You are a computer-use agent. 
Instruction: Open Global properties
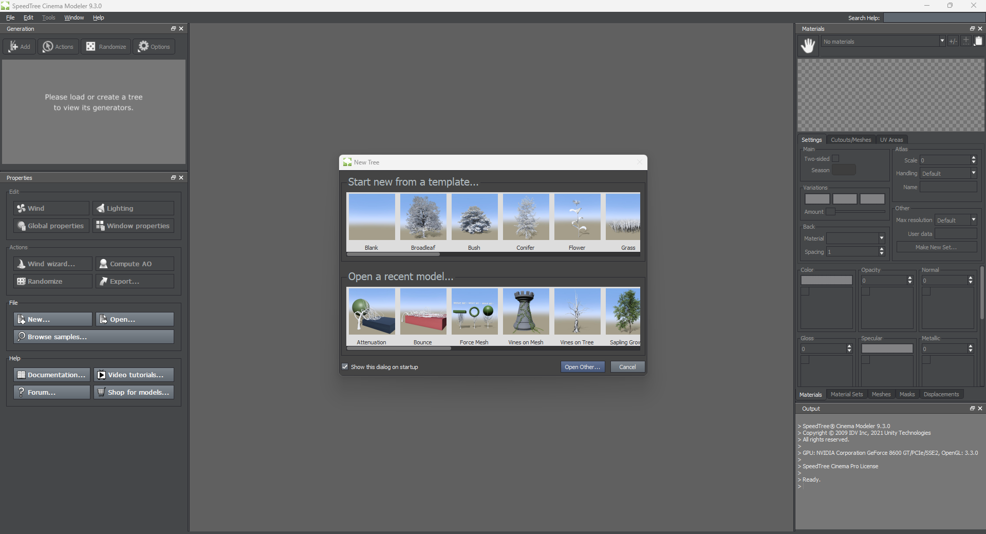(x=51, y=226)
